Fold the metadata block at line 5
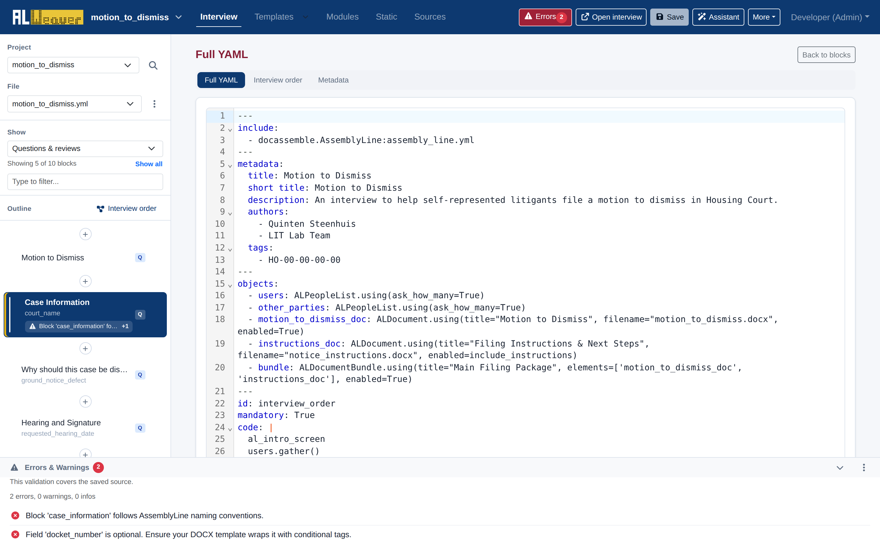880x550 pixels. click(x=230, y=166)
